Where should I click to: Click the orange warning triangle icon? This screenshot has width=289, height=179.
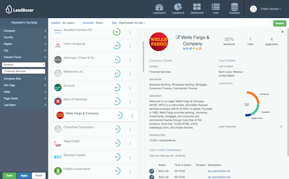pos(197,49)
